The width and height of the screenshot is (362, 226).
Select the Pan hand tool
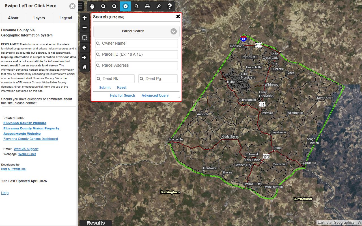pyautogui.click(x=92, y=6)
